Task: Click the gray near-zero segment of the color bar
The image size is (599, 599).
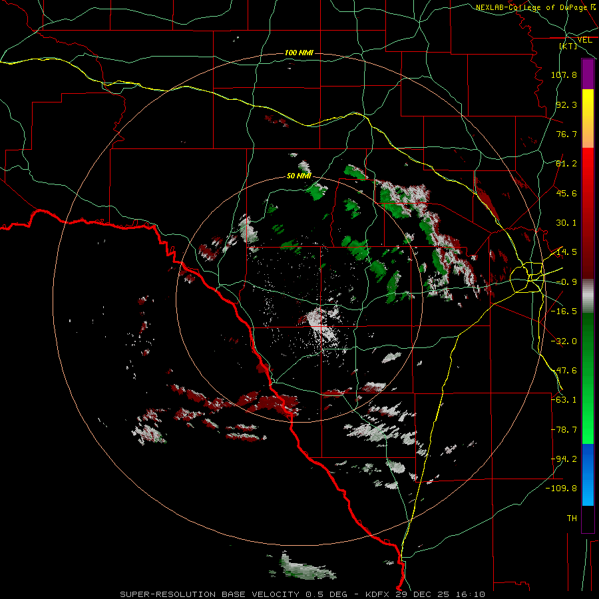Action: 588,296
